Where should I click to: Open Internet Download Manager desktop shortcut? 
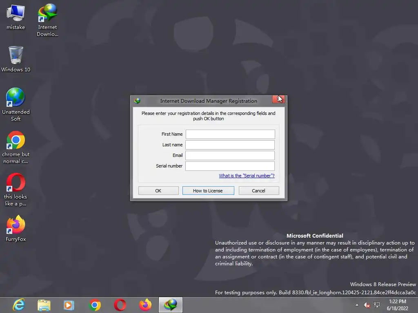[47, 20]
